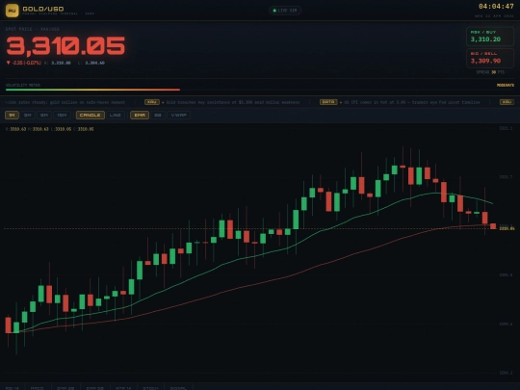The width and height of the screenshot is (520, 390).
Task: Switch to the 5M timeframe
Action: 44,116
